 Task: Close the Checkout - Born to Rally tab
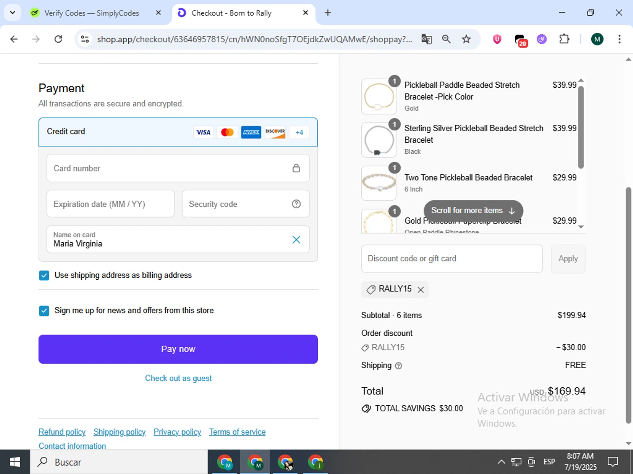click(306, 13)
